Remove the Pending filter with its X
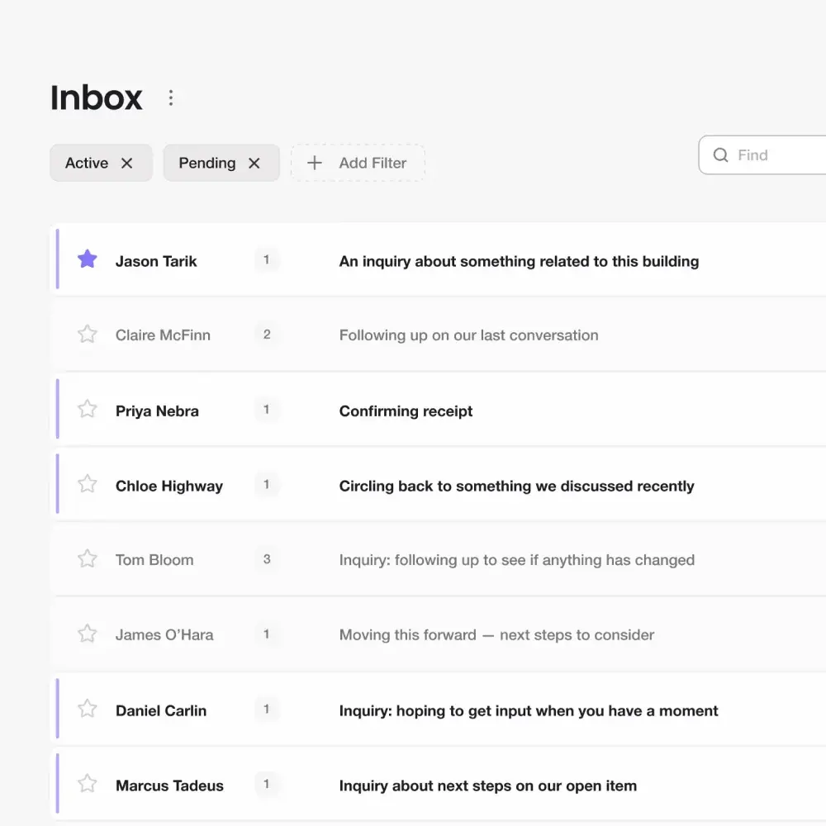Viewport: 826px width, 826px height. [x=254, y=164]
